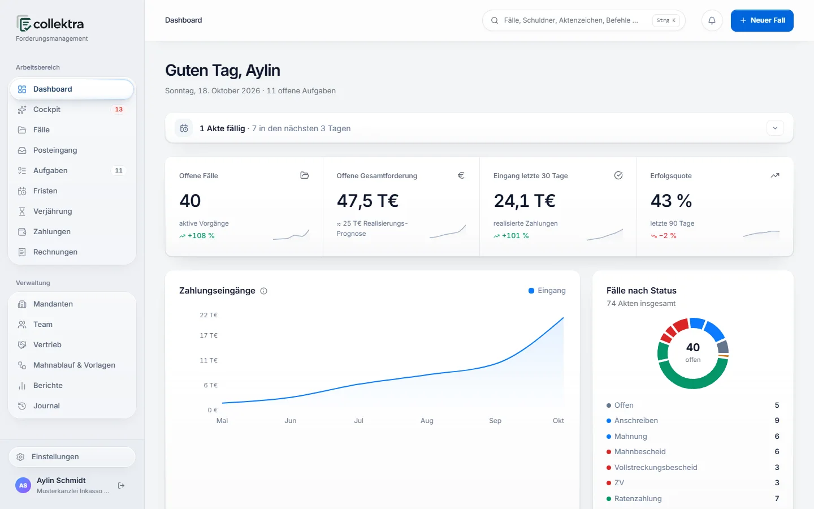Toggle the Eingang legend series
Viewport: 814px width, 509px height.
(547, 291)
